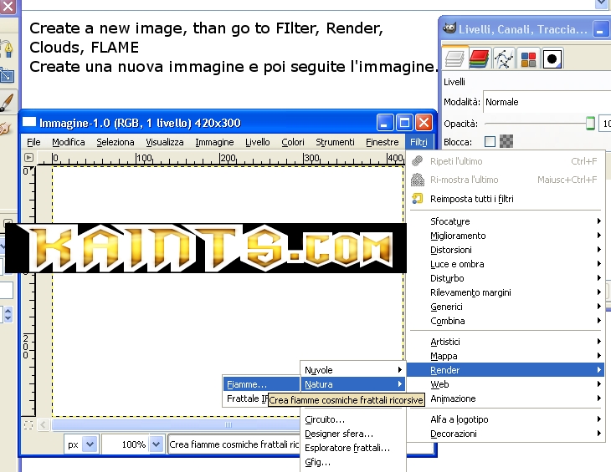Image resolution: width=611 pixels, height=472 pixels.
Task: Click scroll-left arrow in image window
Action: coord(43,424)
